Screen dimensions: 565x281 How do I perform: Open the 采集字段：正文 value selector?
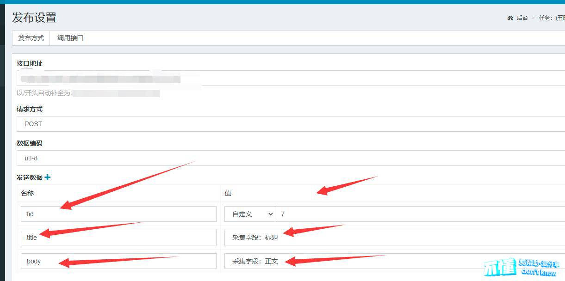point(395,261)
